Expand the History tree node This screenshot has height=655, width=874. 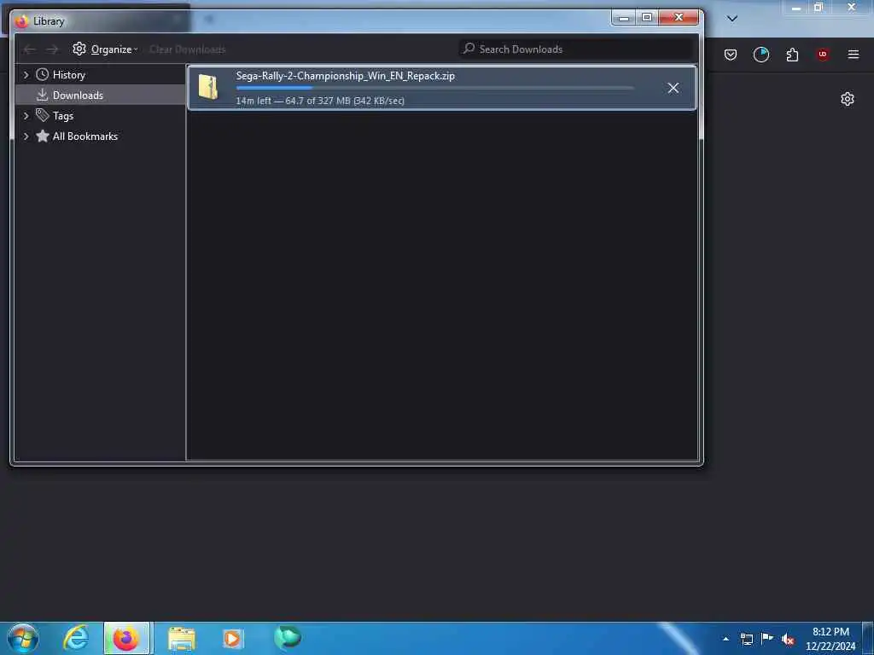26,75
